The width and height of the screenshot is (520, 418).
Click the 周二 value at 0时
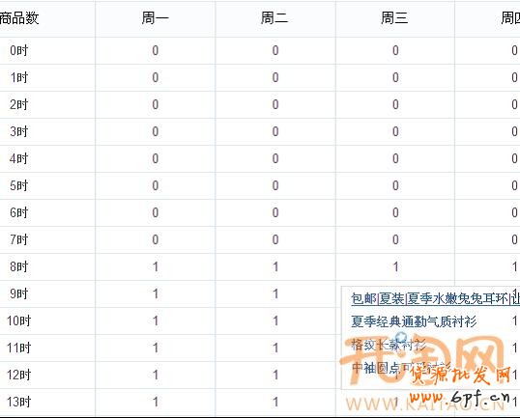[275, 50]
